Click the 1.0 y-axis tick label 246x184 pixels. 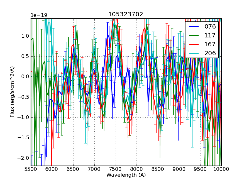pyautogui.click(x=25, y=36)
